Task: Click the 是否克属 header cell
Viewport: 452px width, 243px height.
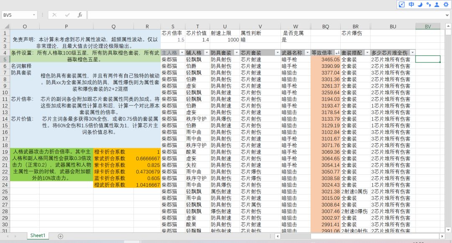Action: 296,33
